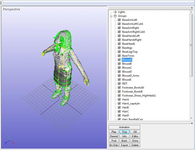Toggle BaseTorso group visibility checkbox
The width and height of the screenshot is (195, 150).
coord(119,56)
